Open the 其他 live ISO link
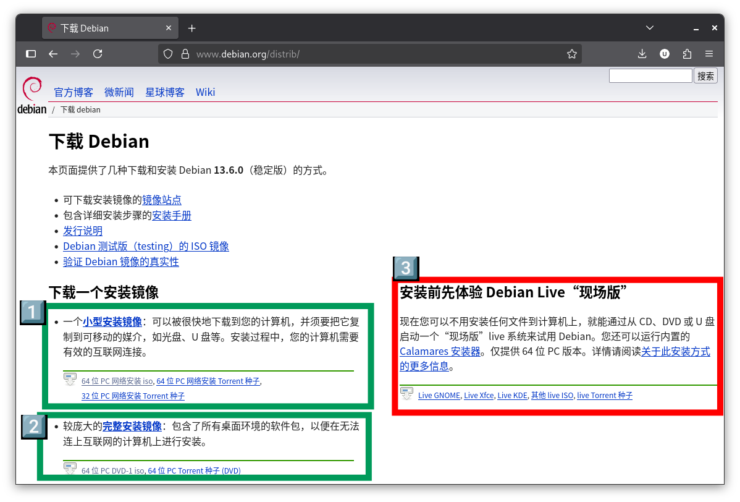 552,395
